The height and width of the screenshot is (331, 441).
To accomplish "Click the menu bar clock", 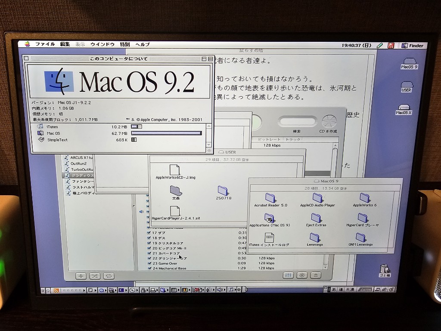I will point(356,45).
